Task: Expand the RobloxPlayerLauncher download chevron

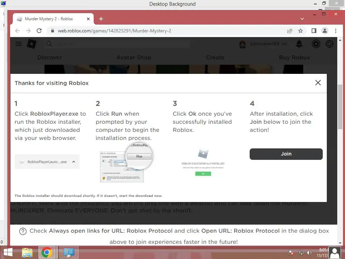Action: pyautogui.click(x=73, y=162)
